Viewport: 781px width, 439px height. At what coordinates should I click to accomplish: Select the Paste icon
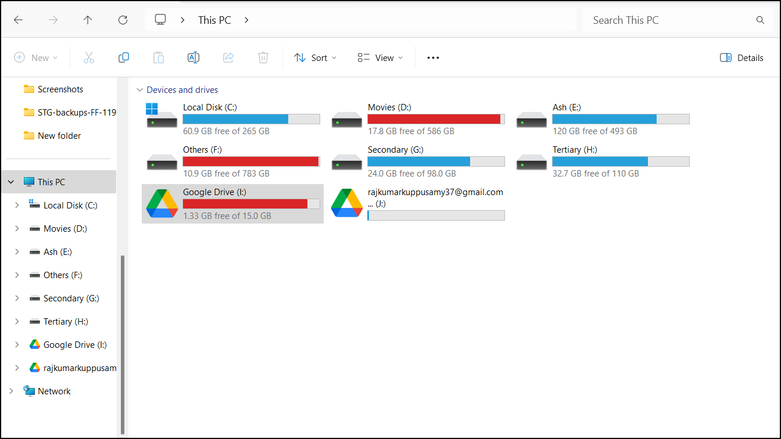[158, 57]
